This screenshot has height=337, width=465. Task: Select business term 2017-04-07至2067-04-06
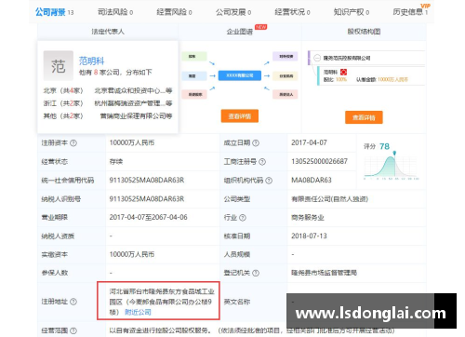pos(148,217)
